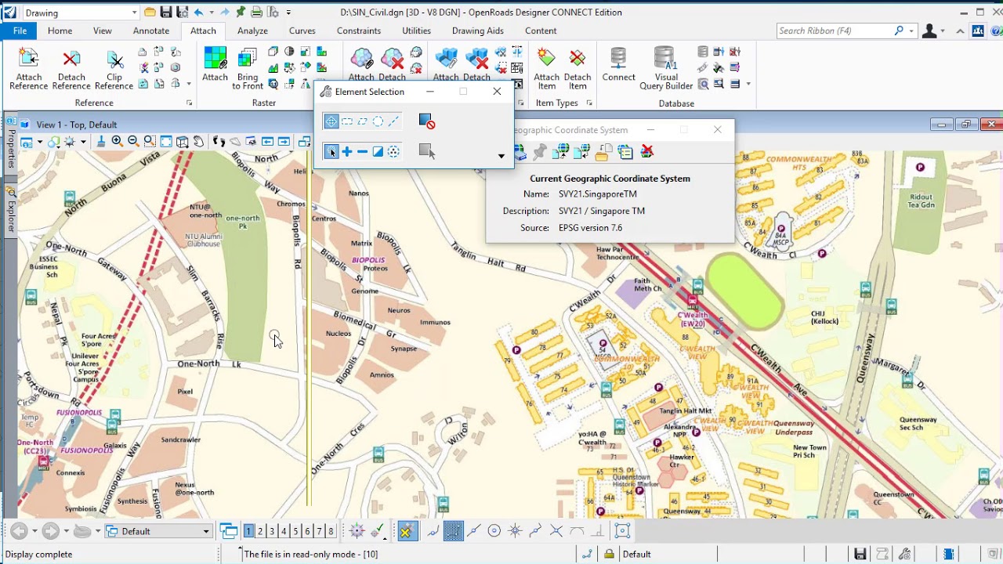Open the File menu
Image resolution: width=1003 pixels, height=564 pixels.
(20, 31)
